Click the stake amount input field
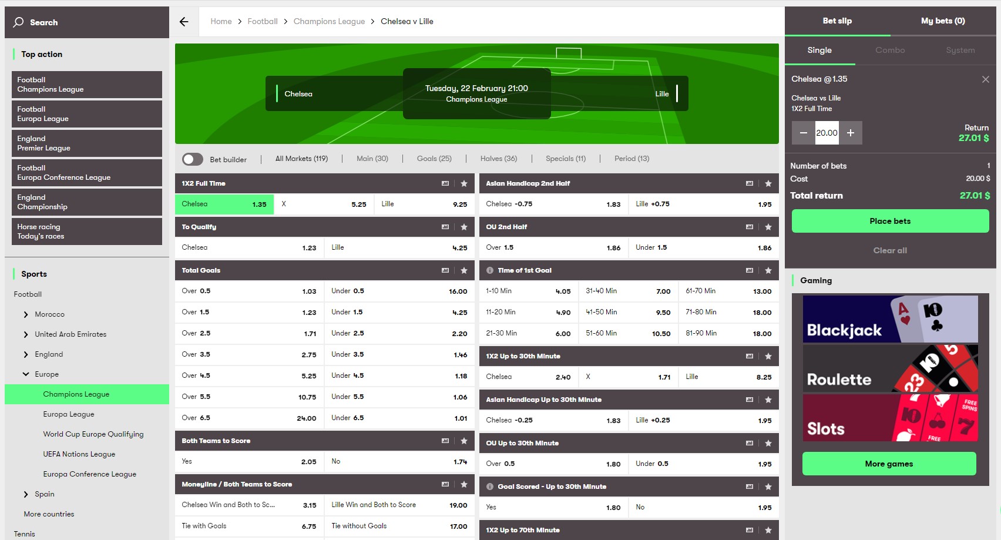1001x540 pixels. click(827, 133)
